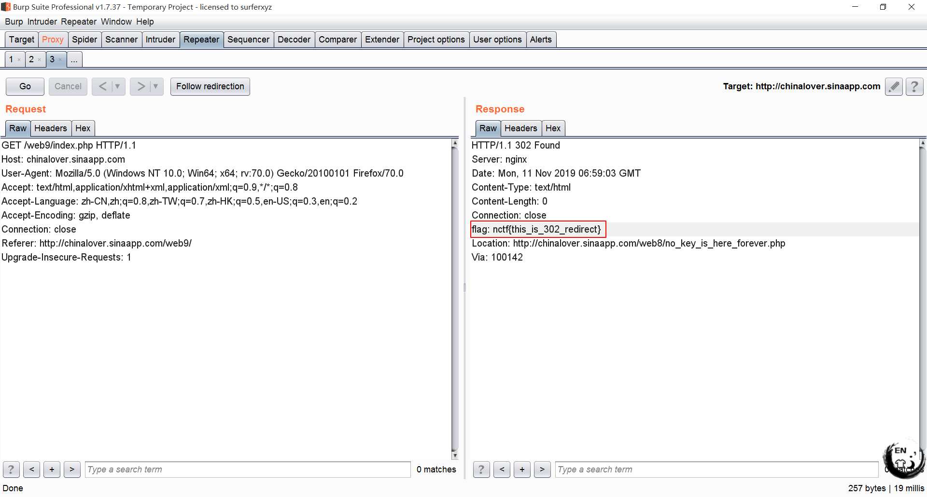Click the Go button to send request

pyautogui.click(x=25, y=86)
